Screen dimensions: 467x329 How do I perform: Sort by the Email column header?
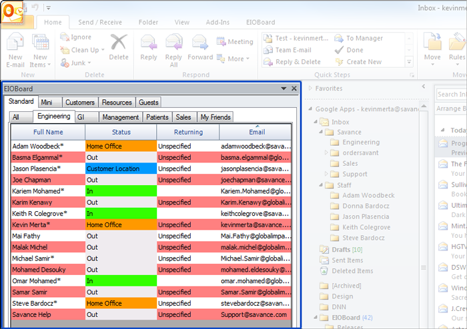(256, 132)
